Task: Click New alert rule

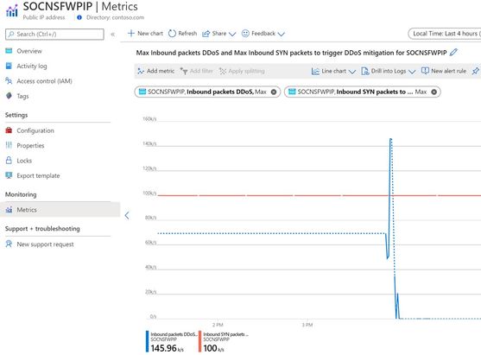Action: click(444, 71)
